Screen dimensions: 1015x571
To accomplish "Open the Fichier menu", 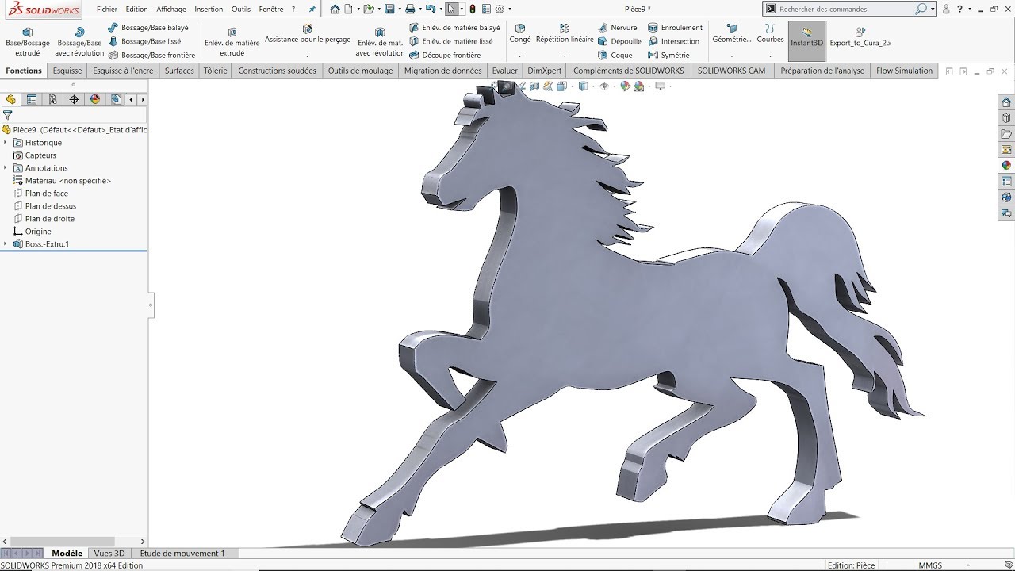I will 107,10.
